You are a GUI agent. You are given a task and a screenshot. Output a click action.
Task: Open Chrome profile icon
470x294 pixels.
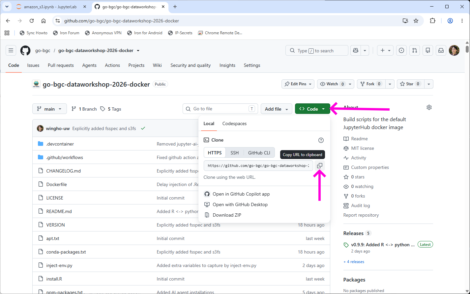point(450,21)
